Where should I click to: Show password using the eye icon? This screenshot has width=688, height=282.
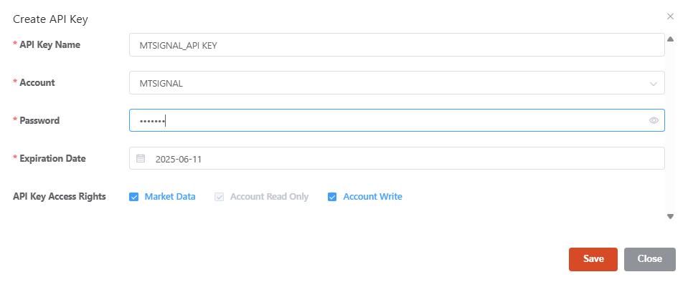click(x=654, y=120)
